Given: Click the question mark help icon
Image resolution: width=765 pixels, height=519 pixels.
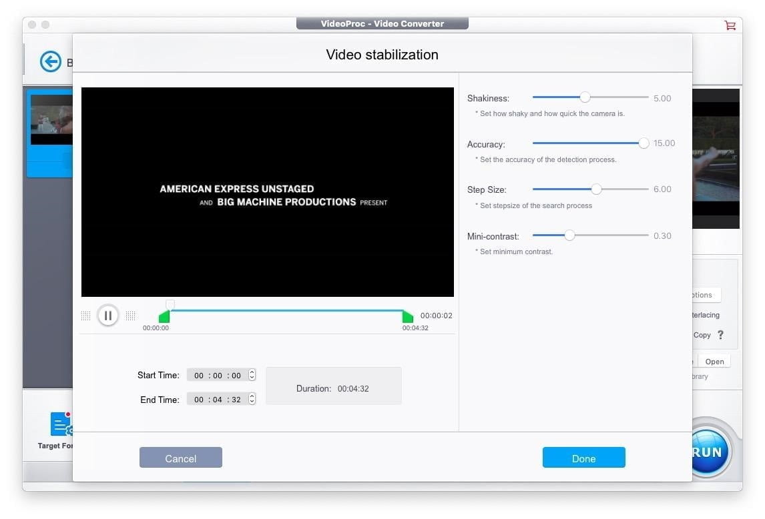Looking at the screenshot, I should 720,335.
